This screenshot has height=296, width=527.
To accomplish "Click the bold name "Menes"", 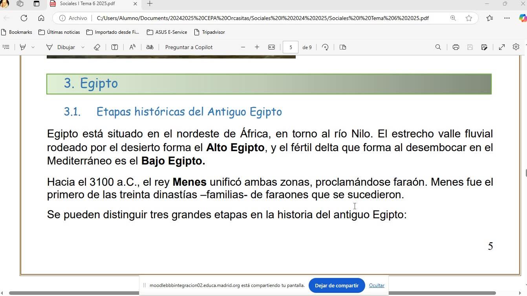I will click(189, 182).
